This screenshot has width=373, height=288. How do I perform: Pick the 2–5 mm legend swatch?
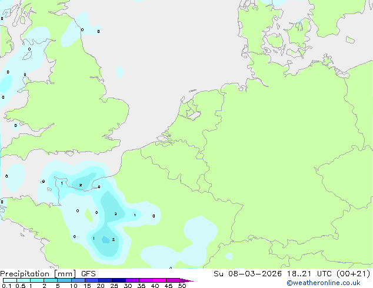pyautogui.click(x=51, y=280)
